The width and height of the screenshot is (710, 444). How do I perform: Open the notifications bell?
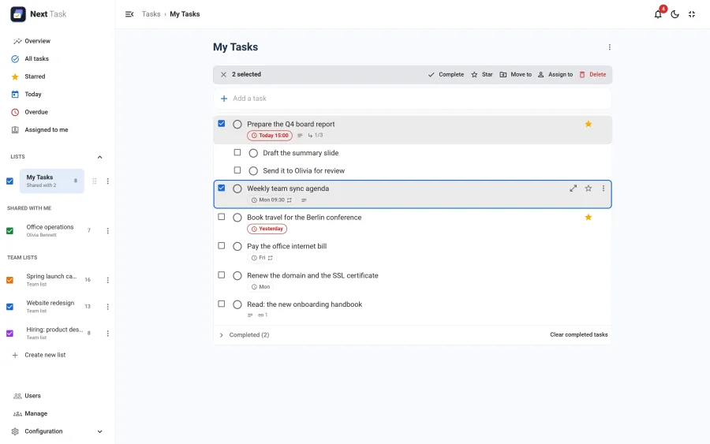[658, 14]
